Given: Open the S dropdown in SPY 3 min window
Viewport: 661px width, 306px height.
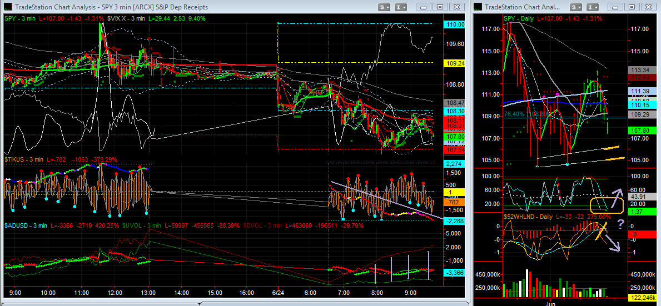Looking at the screenshot, I should [385, 7].
